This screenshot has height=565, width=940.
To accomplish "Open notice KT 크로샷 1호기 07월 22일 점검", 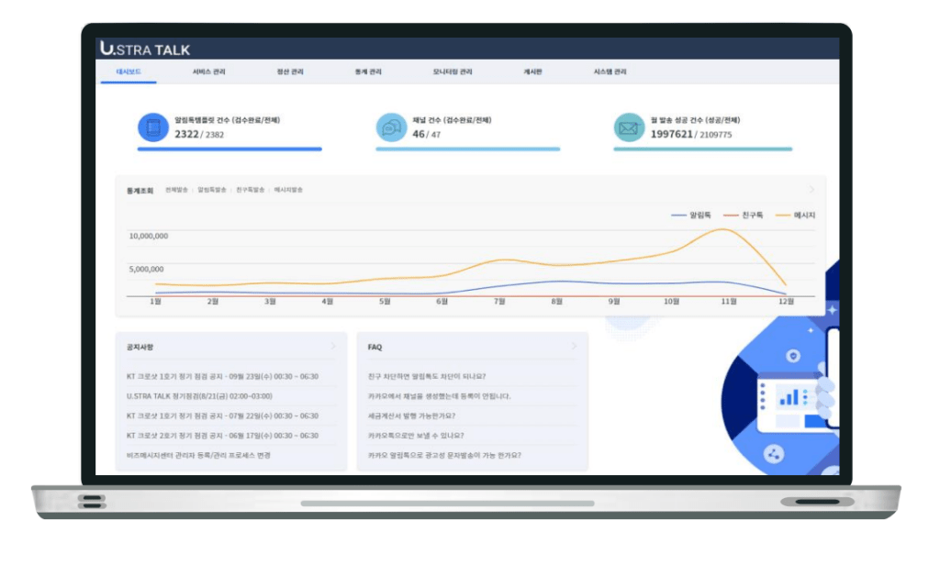I will point(222,415).
